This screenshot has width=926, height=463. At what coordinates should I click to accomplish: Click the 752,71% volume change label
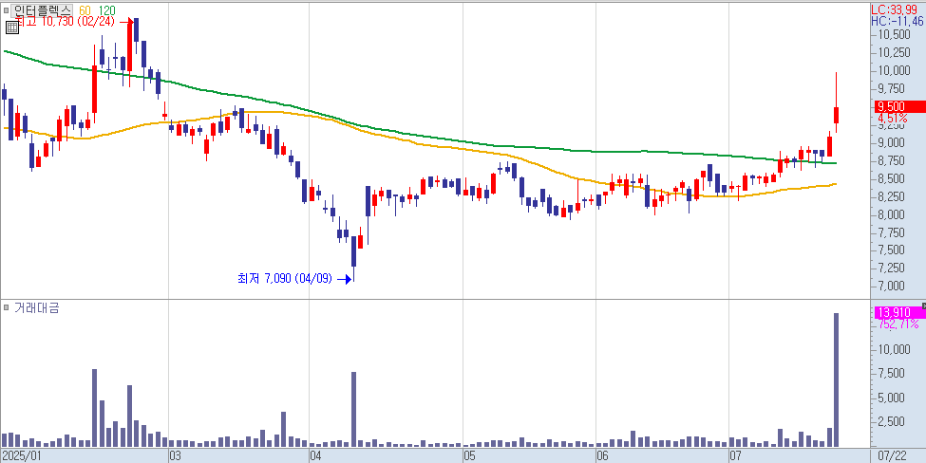point(898,324)
